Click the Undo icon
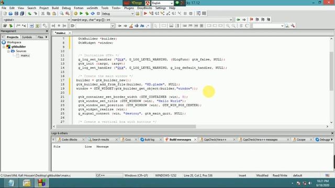Viewport: 335px width, 188px height. click(x=29, y=14)
